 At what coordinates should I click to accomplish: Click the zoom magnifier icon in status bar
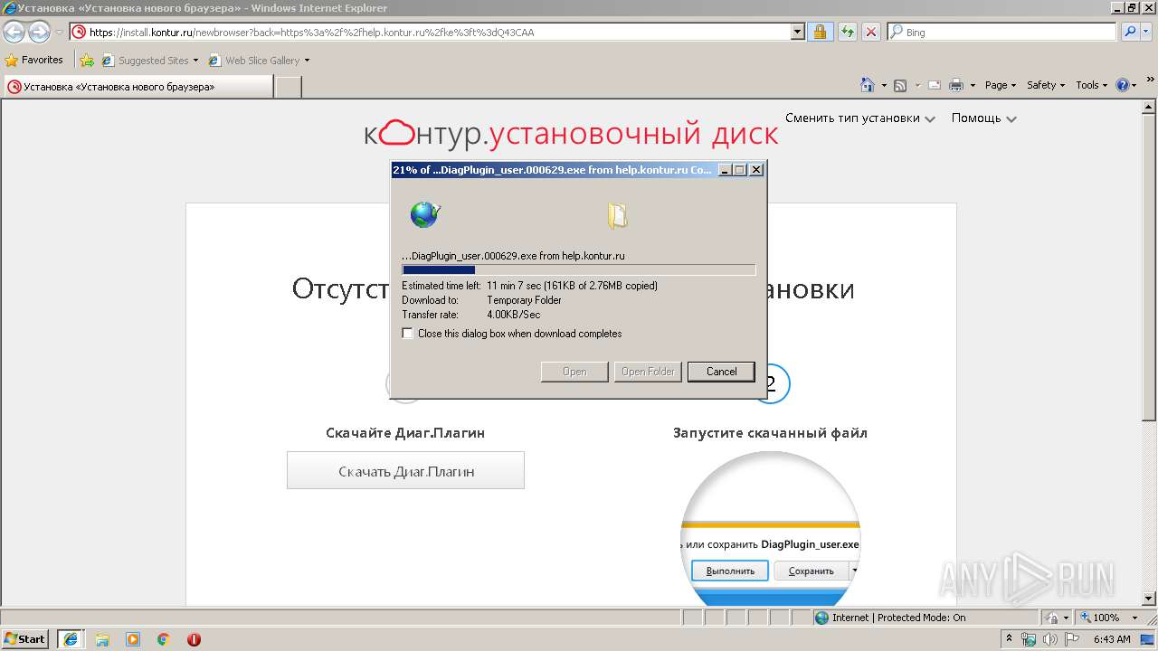point(1085,618)
